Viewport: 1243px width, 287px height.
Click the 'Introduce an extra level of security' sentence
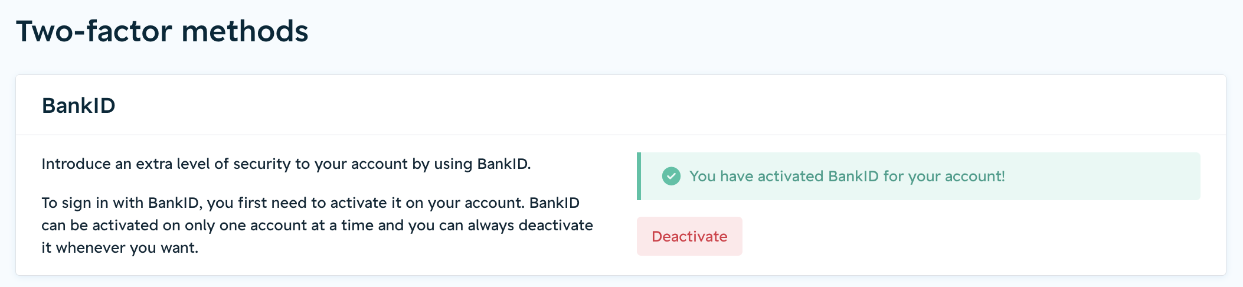click(x=286, y=164)
